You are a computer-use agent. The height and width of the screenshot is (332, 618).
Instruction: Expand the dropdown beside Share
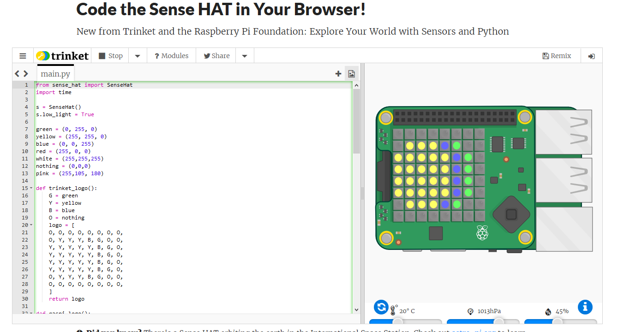pos(245,56)
